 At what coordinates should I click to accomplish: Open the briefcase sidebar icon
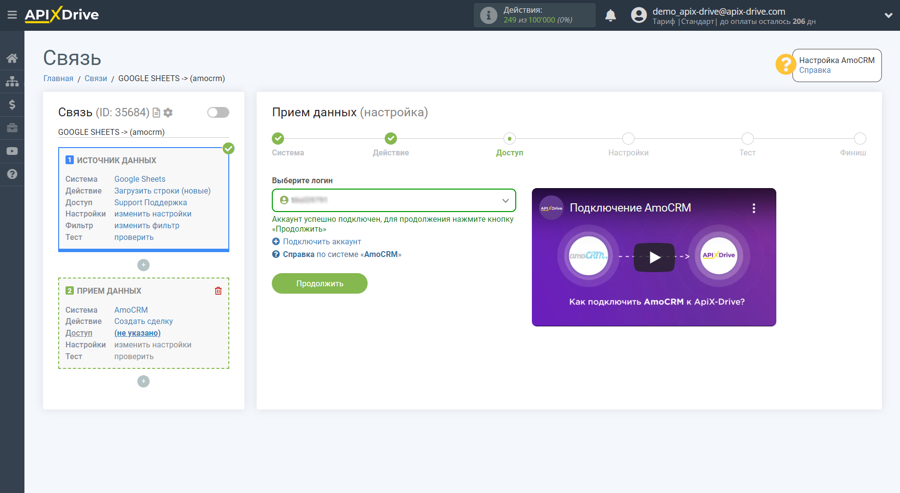[x=12, y=128]
